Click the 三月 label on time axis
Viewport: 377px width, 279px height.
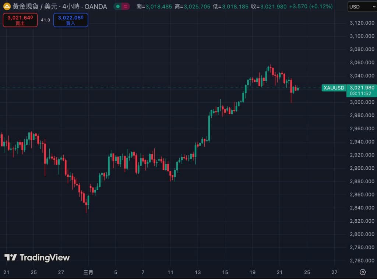click(88, 272)
